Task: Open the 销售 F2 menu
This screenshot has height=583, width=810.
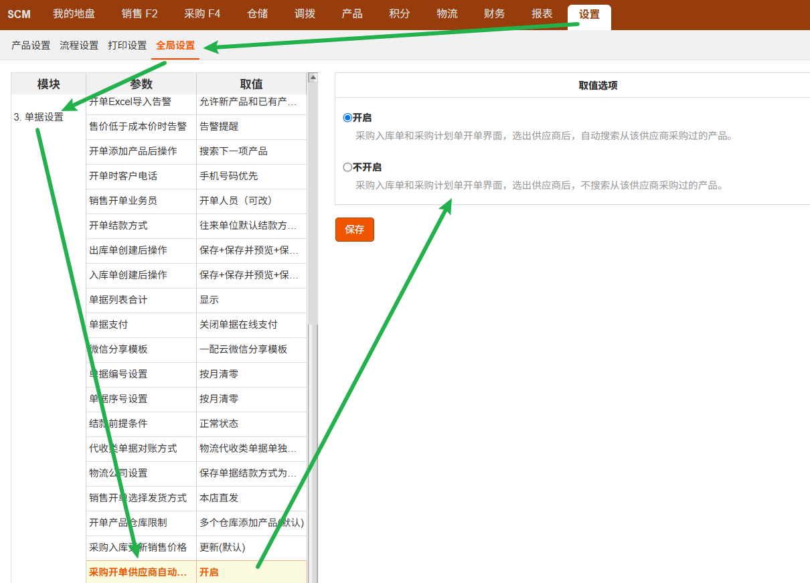Action: (140, 14)
